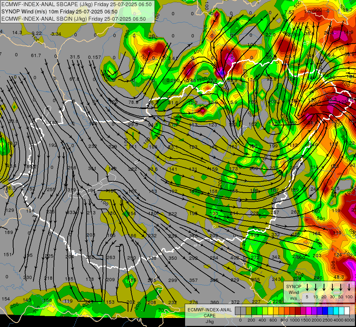
Task: Select the dark green CAPE legend swatch
Action: tap(254, 311)
